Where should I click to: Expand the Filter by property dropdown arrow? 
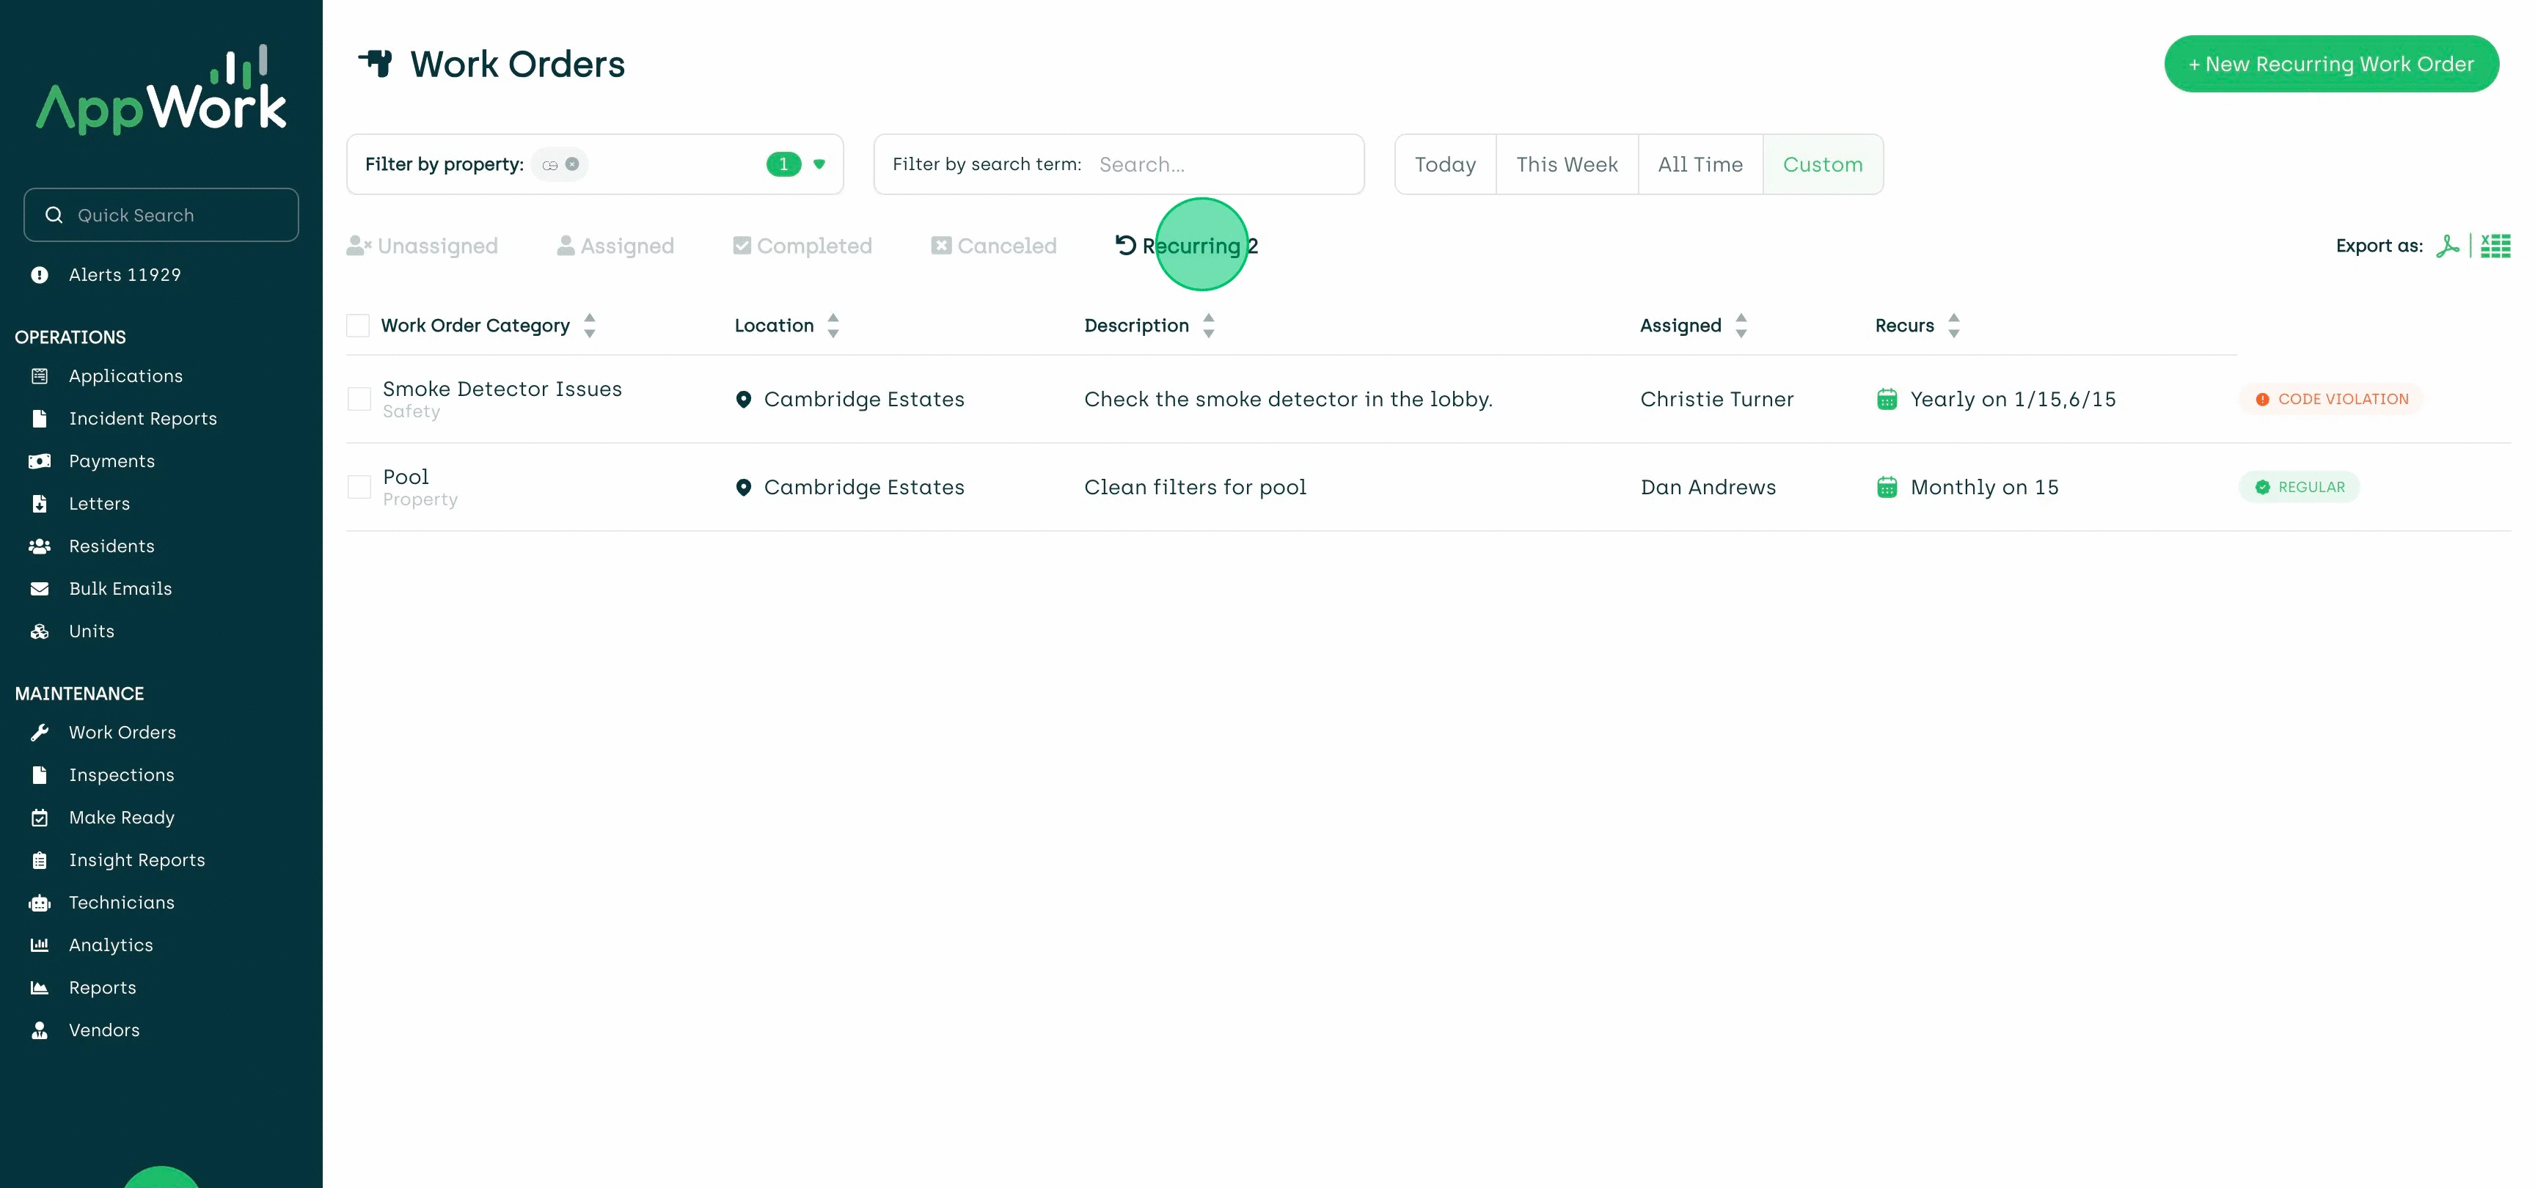tap(819, 164)
